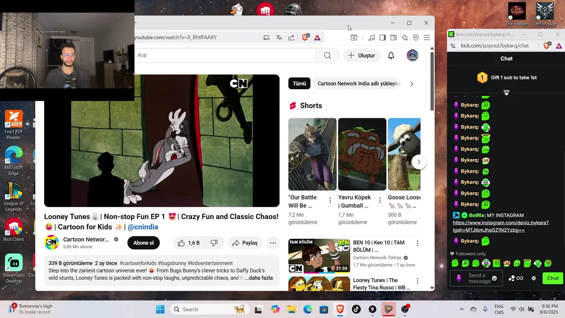Click the 'Paylaş' share button
The width and height of the screenshot is (565, 318).
click(x=245, y=243)
